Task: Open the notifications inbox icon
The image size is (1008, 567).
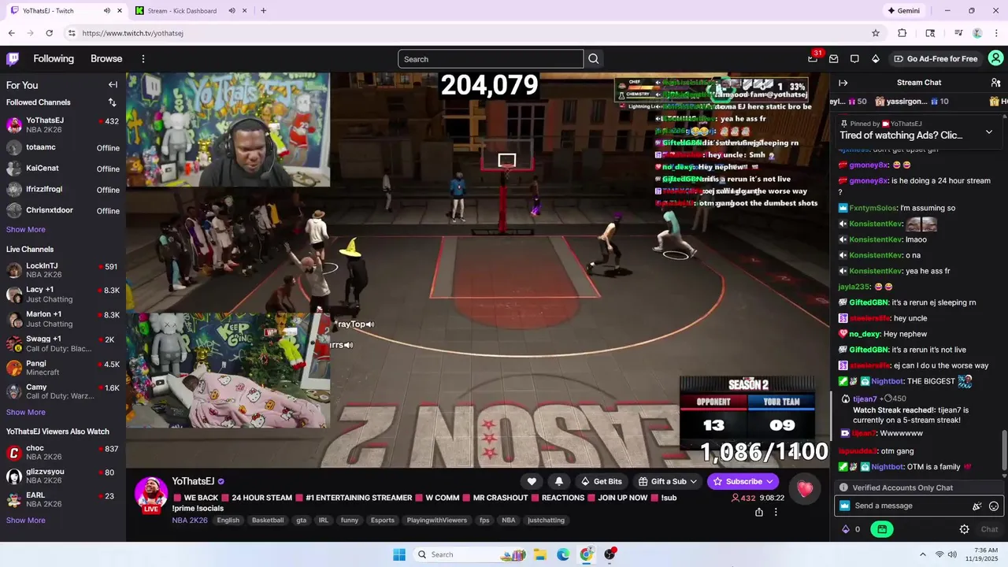Action: 854,59
